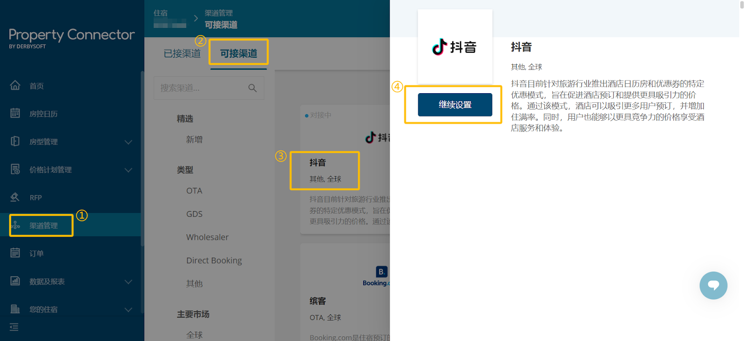The image size is (745, 341).
Task: Go to 首页 in sidebar
Action: [x=37, y=86]
